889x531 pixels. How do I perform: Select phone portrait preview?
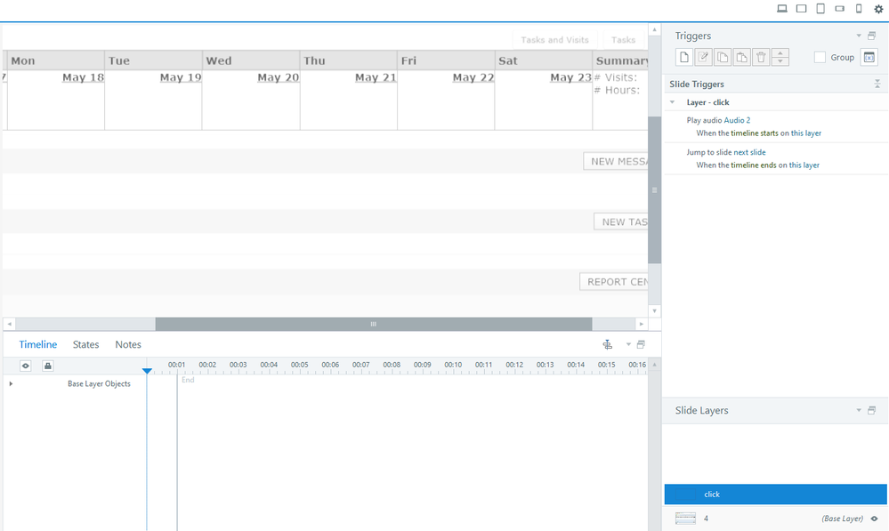pyautogui.click(x=859, y=9)
